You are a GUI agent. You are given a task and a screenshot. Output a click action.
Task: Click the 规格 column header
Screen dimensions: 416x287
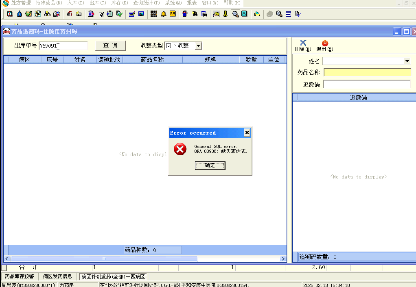tap(211, 60)
